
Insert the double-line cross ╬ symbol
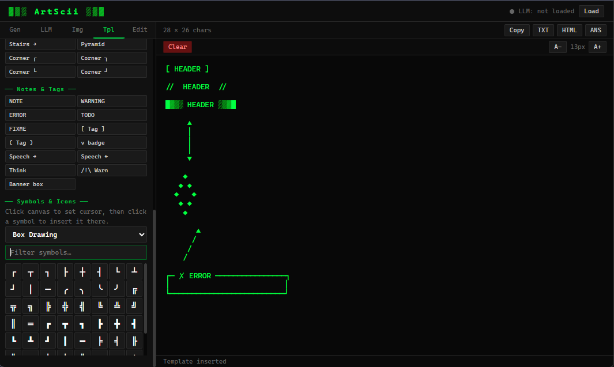(x=65, y=306)
